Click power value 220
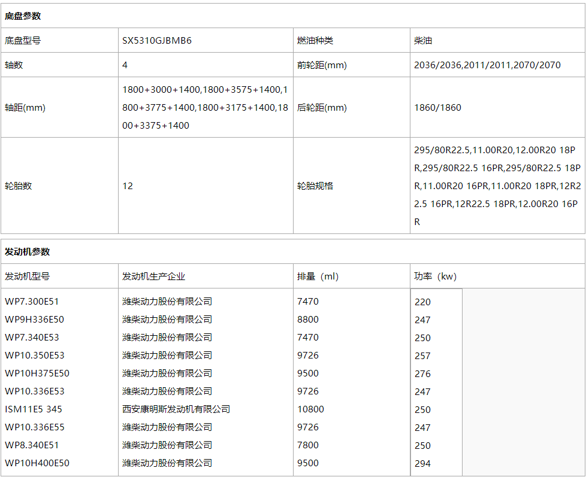Image resolution: width=586 pixels, height=477 pixels. point(422,302)
